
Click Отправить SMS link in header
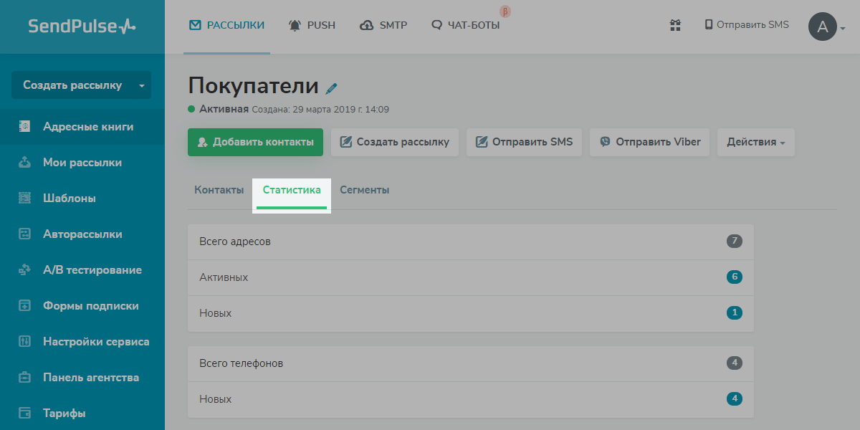pos(746,25)
